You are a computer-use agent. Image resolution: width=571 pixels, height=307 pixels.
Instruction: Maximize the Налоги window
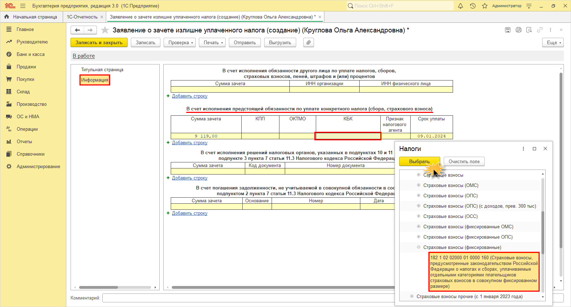tap(534, 149)
